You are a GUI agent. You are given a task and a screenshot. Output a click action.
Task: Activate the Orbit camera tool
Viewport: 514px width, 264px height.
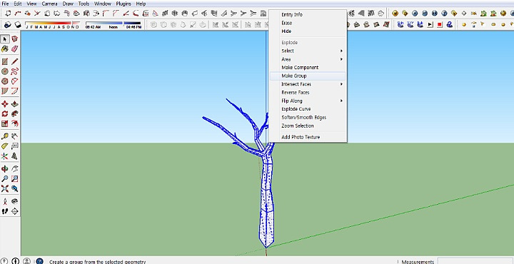(5, 169)
